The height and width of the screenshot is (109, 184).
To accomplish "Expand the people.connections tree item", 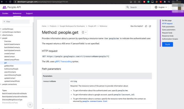I will coord(1,84).
